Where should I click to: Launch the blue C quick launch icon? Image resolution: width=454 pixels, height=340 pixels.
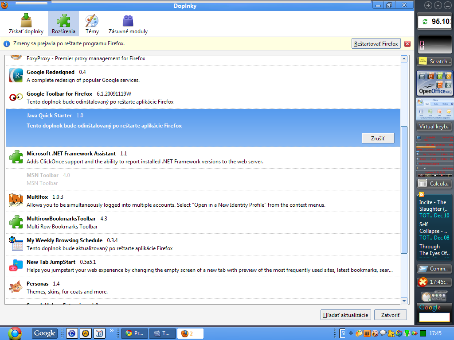pyautogui.click(x=72, y=333)
